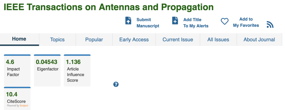Open the RSS feed icon

click(270, 25)
